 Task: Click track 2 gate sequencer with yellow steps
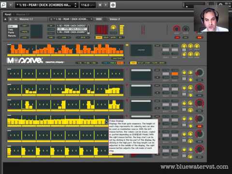(65, 89)
